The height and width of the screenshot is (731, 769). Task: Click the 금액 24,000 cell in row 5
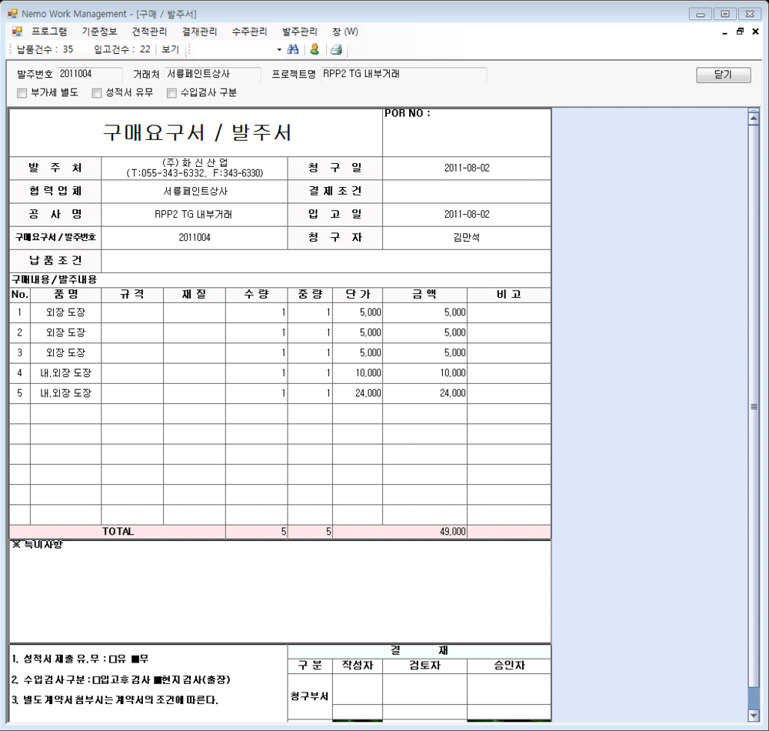424,392
